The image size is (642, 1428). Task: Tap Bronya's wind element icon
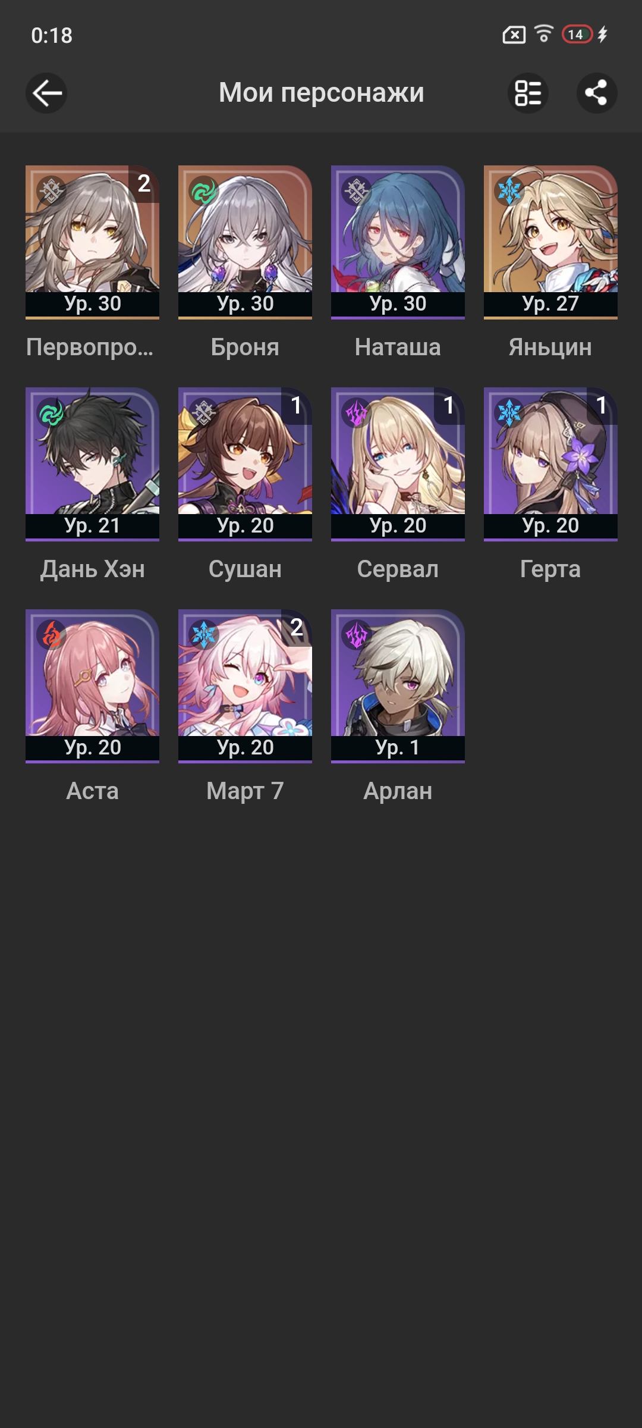click(204, 191)
